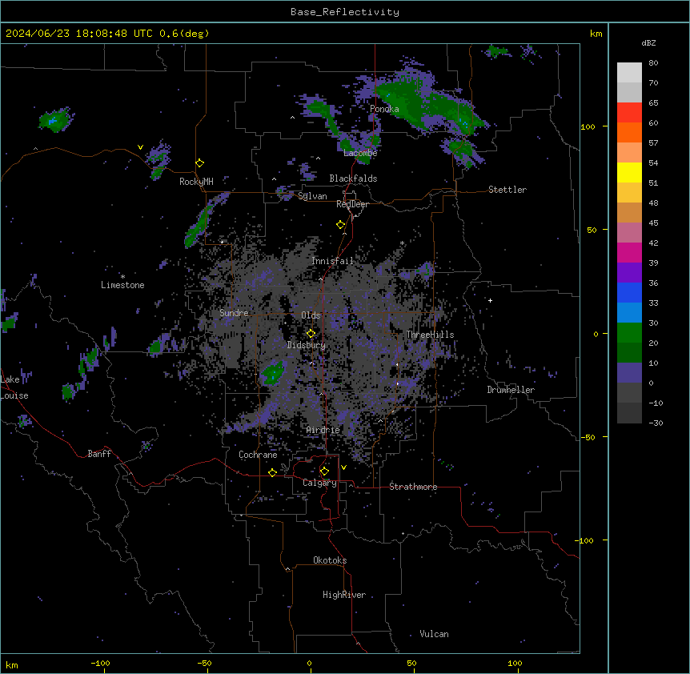Click the dBZ legend heading
690x674 pixels.
coord(648,42)
